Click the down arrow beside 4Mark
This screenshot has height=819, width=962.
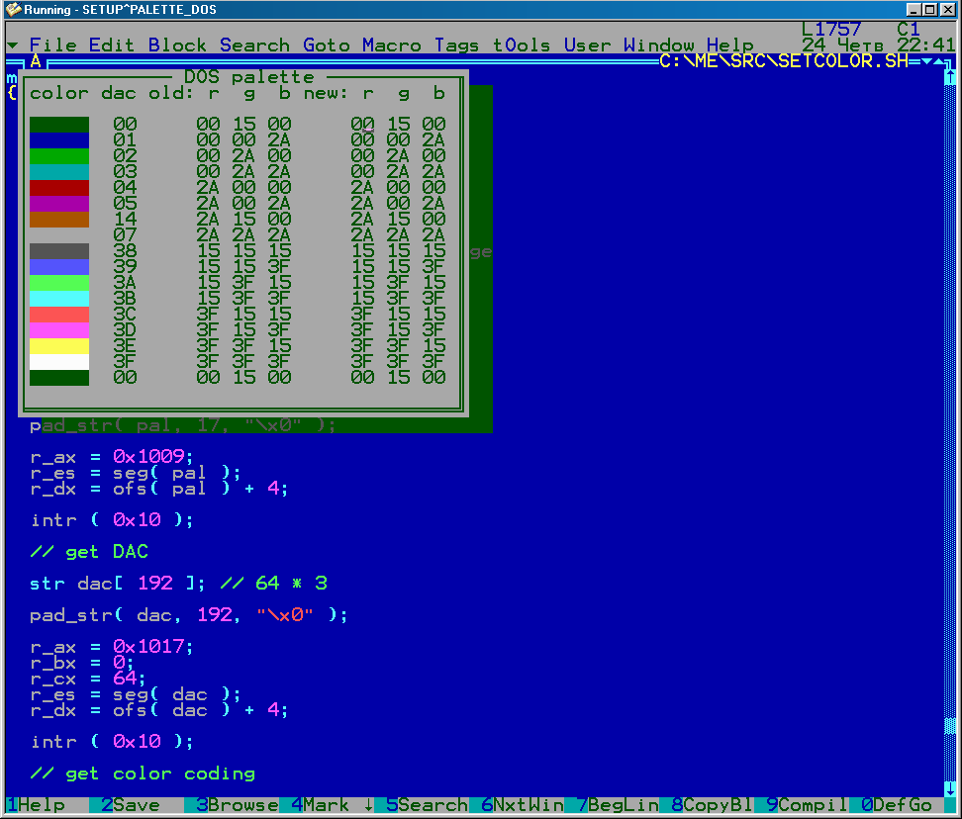(x=369, y=805)
